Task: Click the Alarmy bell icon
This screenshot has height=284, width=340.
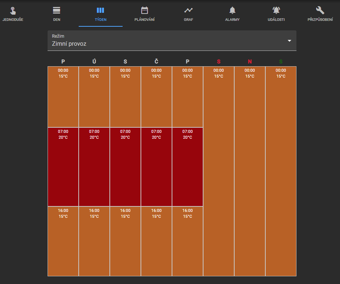Action: click(232, 10)
